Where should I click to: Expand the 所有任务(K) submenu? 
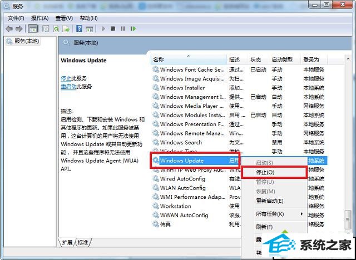coord(274,214)
